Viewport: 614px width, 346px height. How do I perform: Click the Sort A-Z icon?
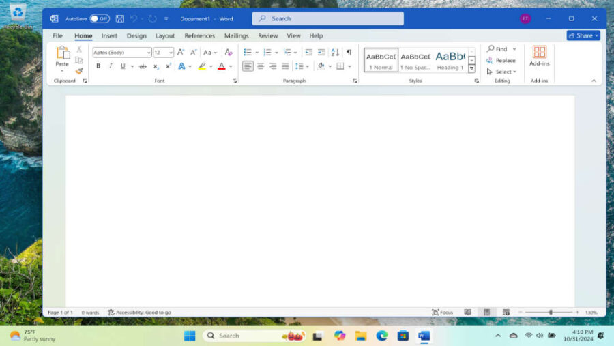pos(335,52)
